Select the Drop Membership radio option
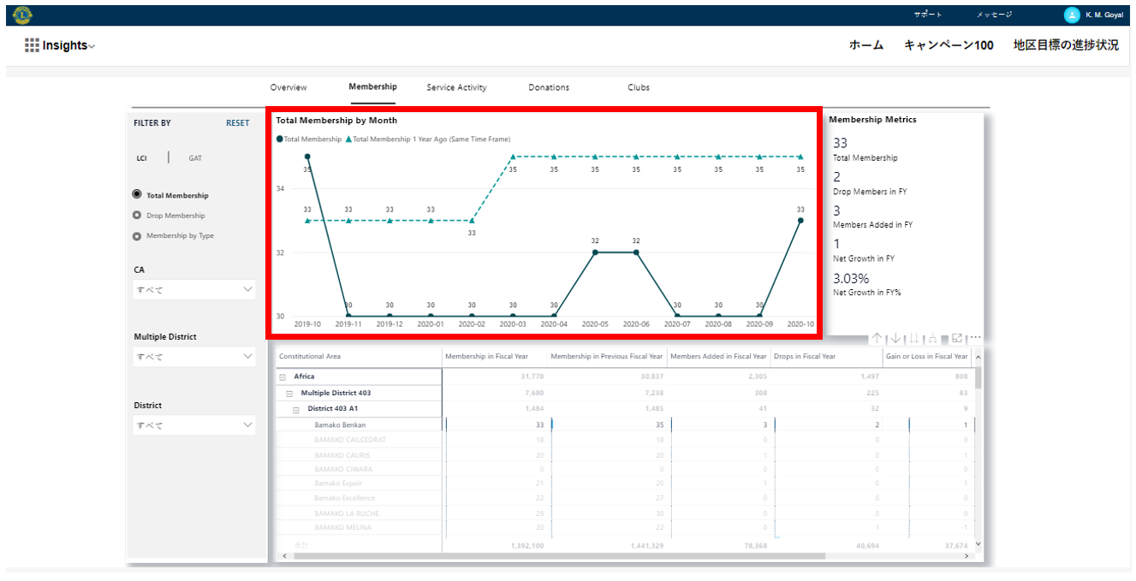The width and height of the screenshot is (1136, 581). (137, 216)
